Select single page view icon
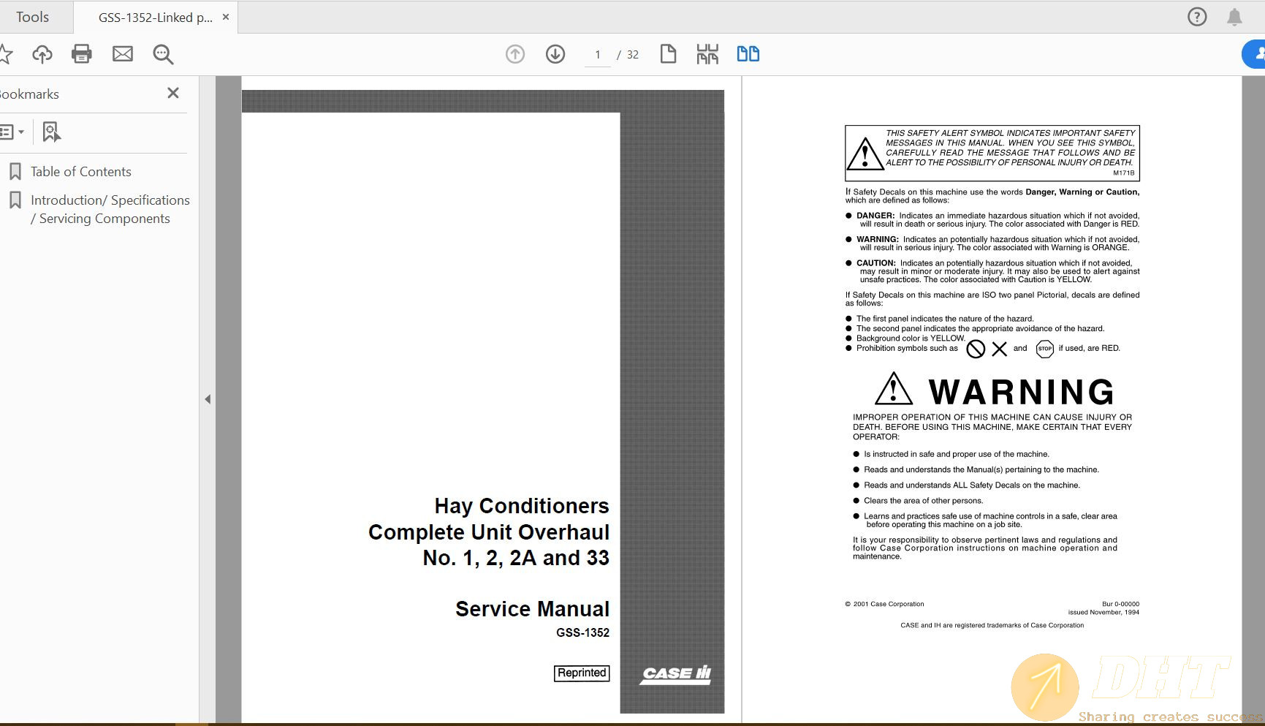This screenshot has height=726, width=1265. [668, 54]
